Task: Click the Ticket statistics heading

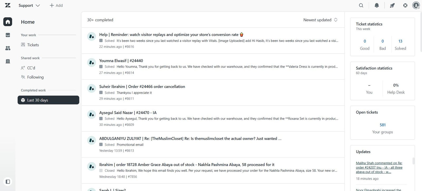Action: coord(369,24)
